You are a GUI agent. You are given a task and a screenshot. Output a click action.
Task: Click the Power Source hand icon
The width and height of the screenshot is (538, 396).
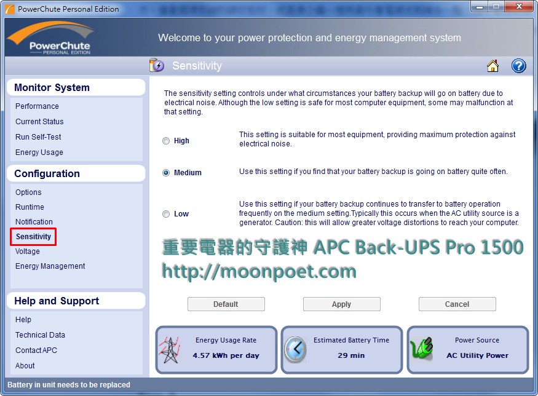click(x=424, y=349)
